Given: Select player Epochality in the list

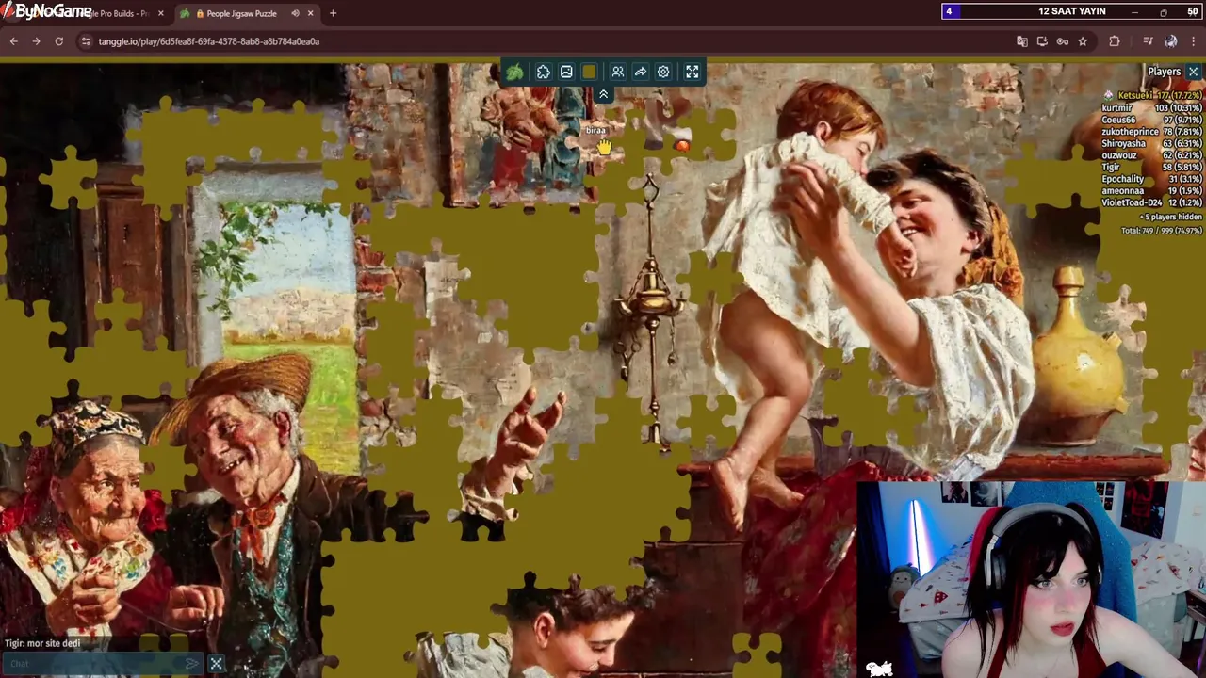Looking at the screenshot, I should (x=1151, y=179).
